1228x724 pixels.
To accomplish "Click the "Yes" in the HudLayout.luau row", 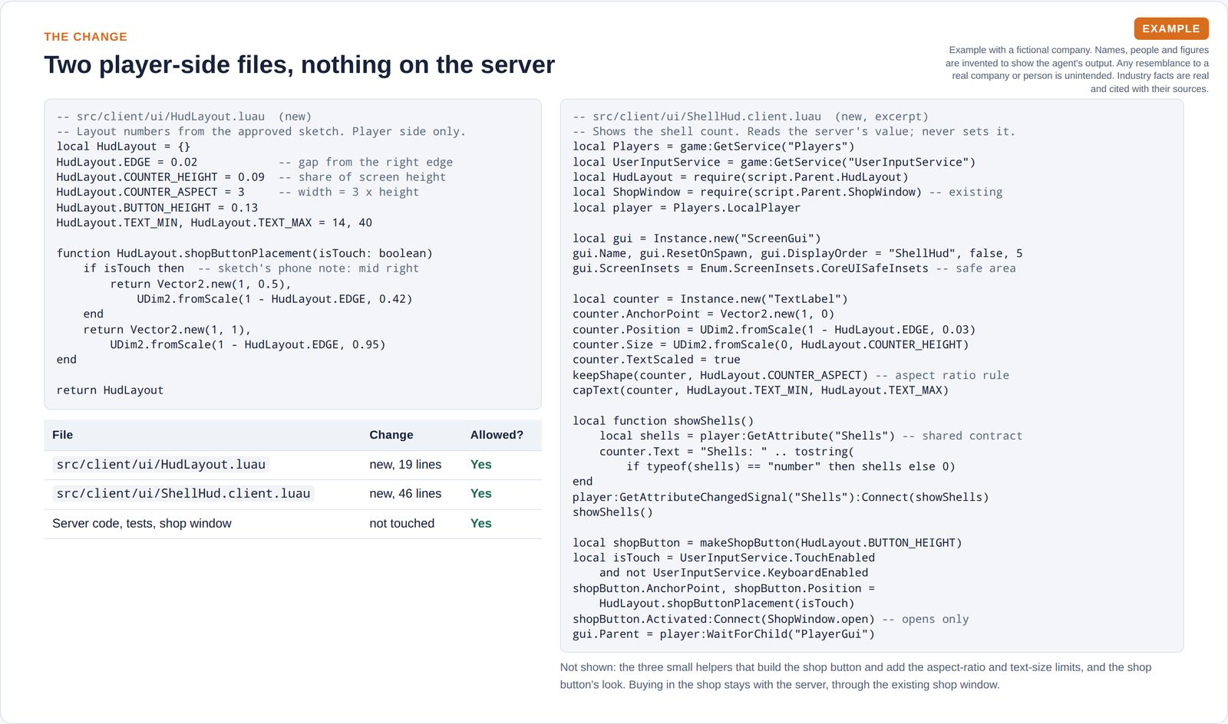I will pos(480,464).
